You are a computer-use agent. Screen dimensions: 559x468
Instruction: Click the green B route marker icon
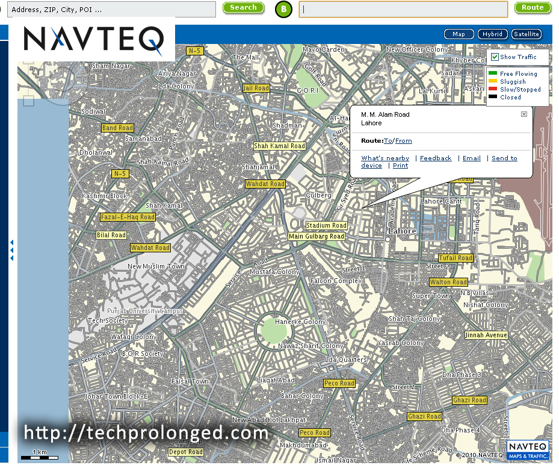coord(283,9)
